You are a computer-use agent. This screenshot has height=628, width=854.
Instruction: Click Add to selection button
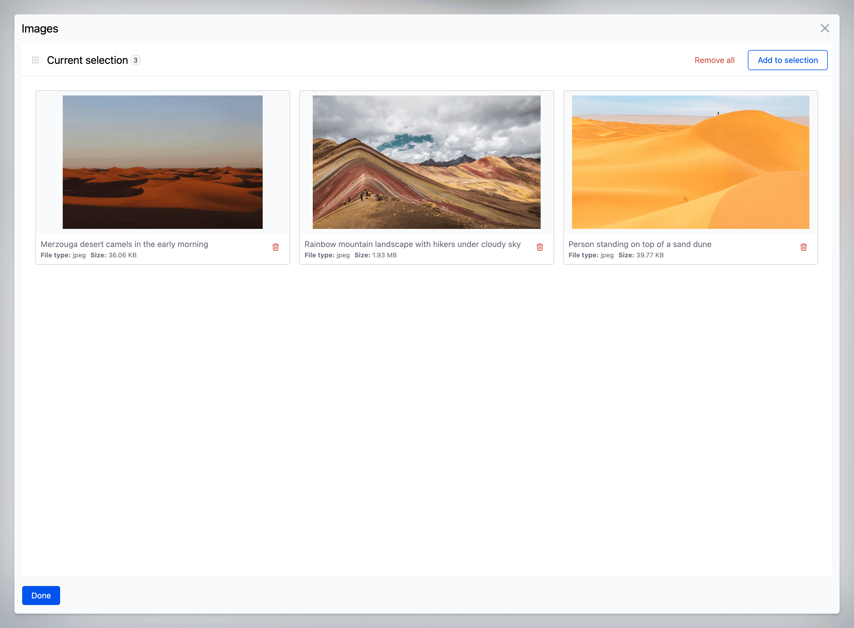click(x=788, y=60)
